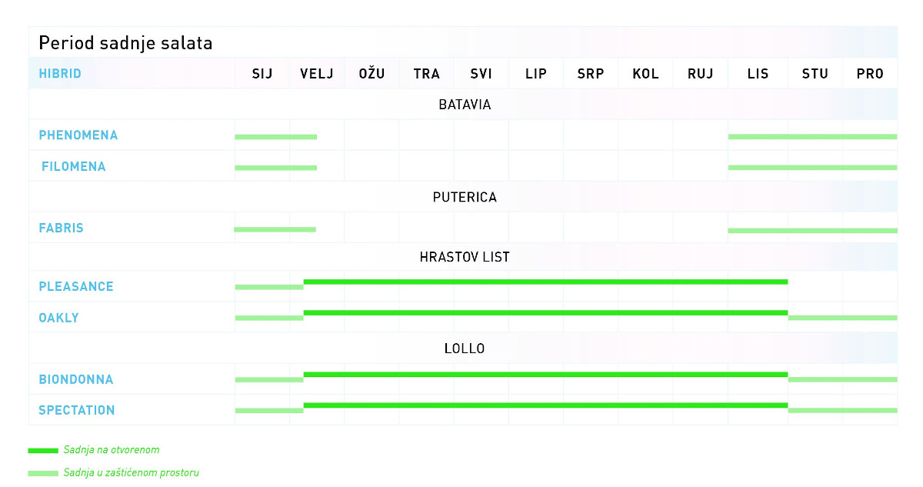
Task: Click the HIBRID column header
Action: pyautogui.click(x=60, y=74)
